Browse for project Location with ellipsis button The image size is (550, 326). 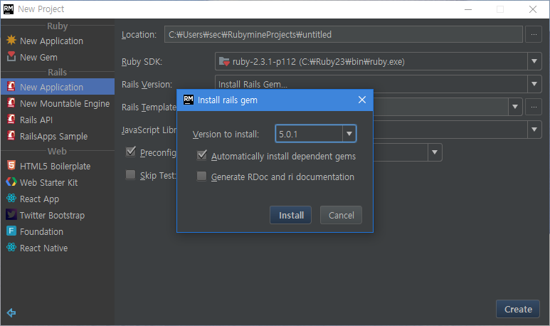(x=534, y=34)
